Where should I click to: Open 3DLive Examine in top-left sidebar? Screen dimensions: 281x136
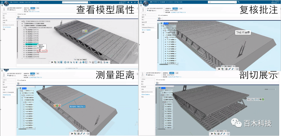tap(7, 27)
